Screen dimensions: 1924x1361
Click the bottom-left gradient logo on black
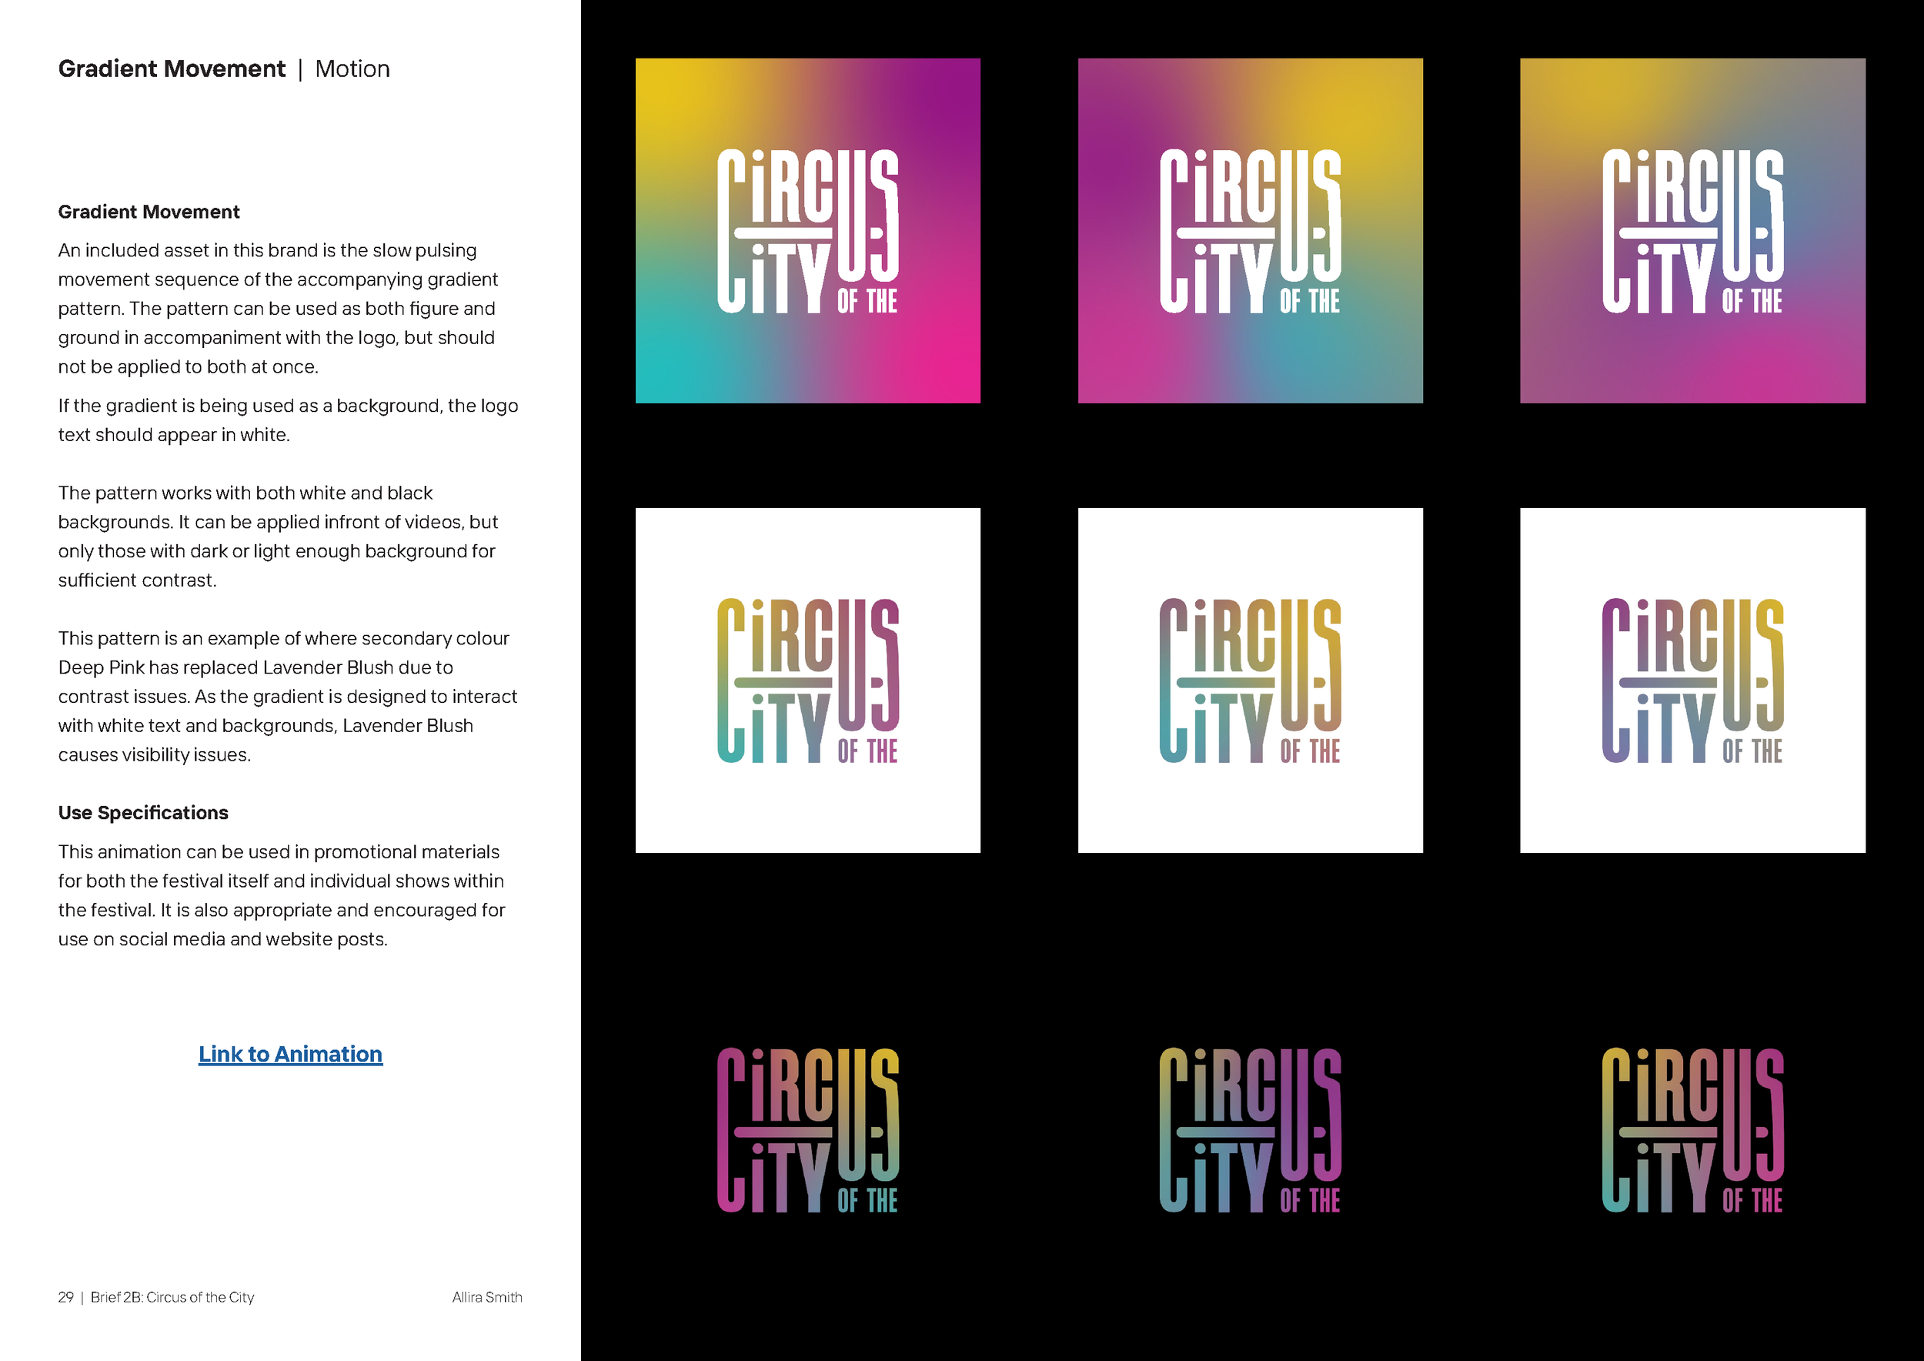click(807, 1129)
